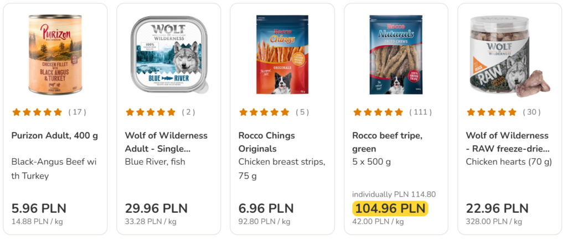
Task: Click the stars for the RAW freeze-dried snack
Action: (492, 112)
